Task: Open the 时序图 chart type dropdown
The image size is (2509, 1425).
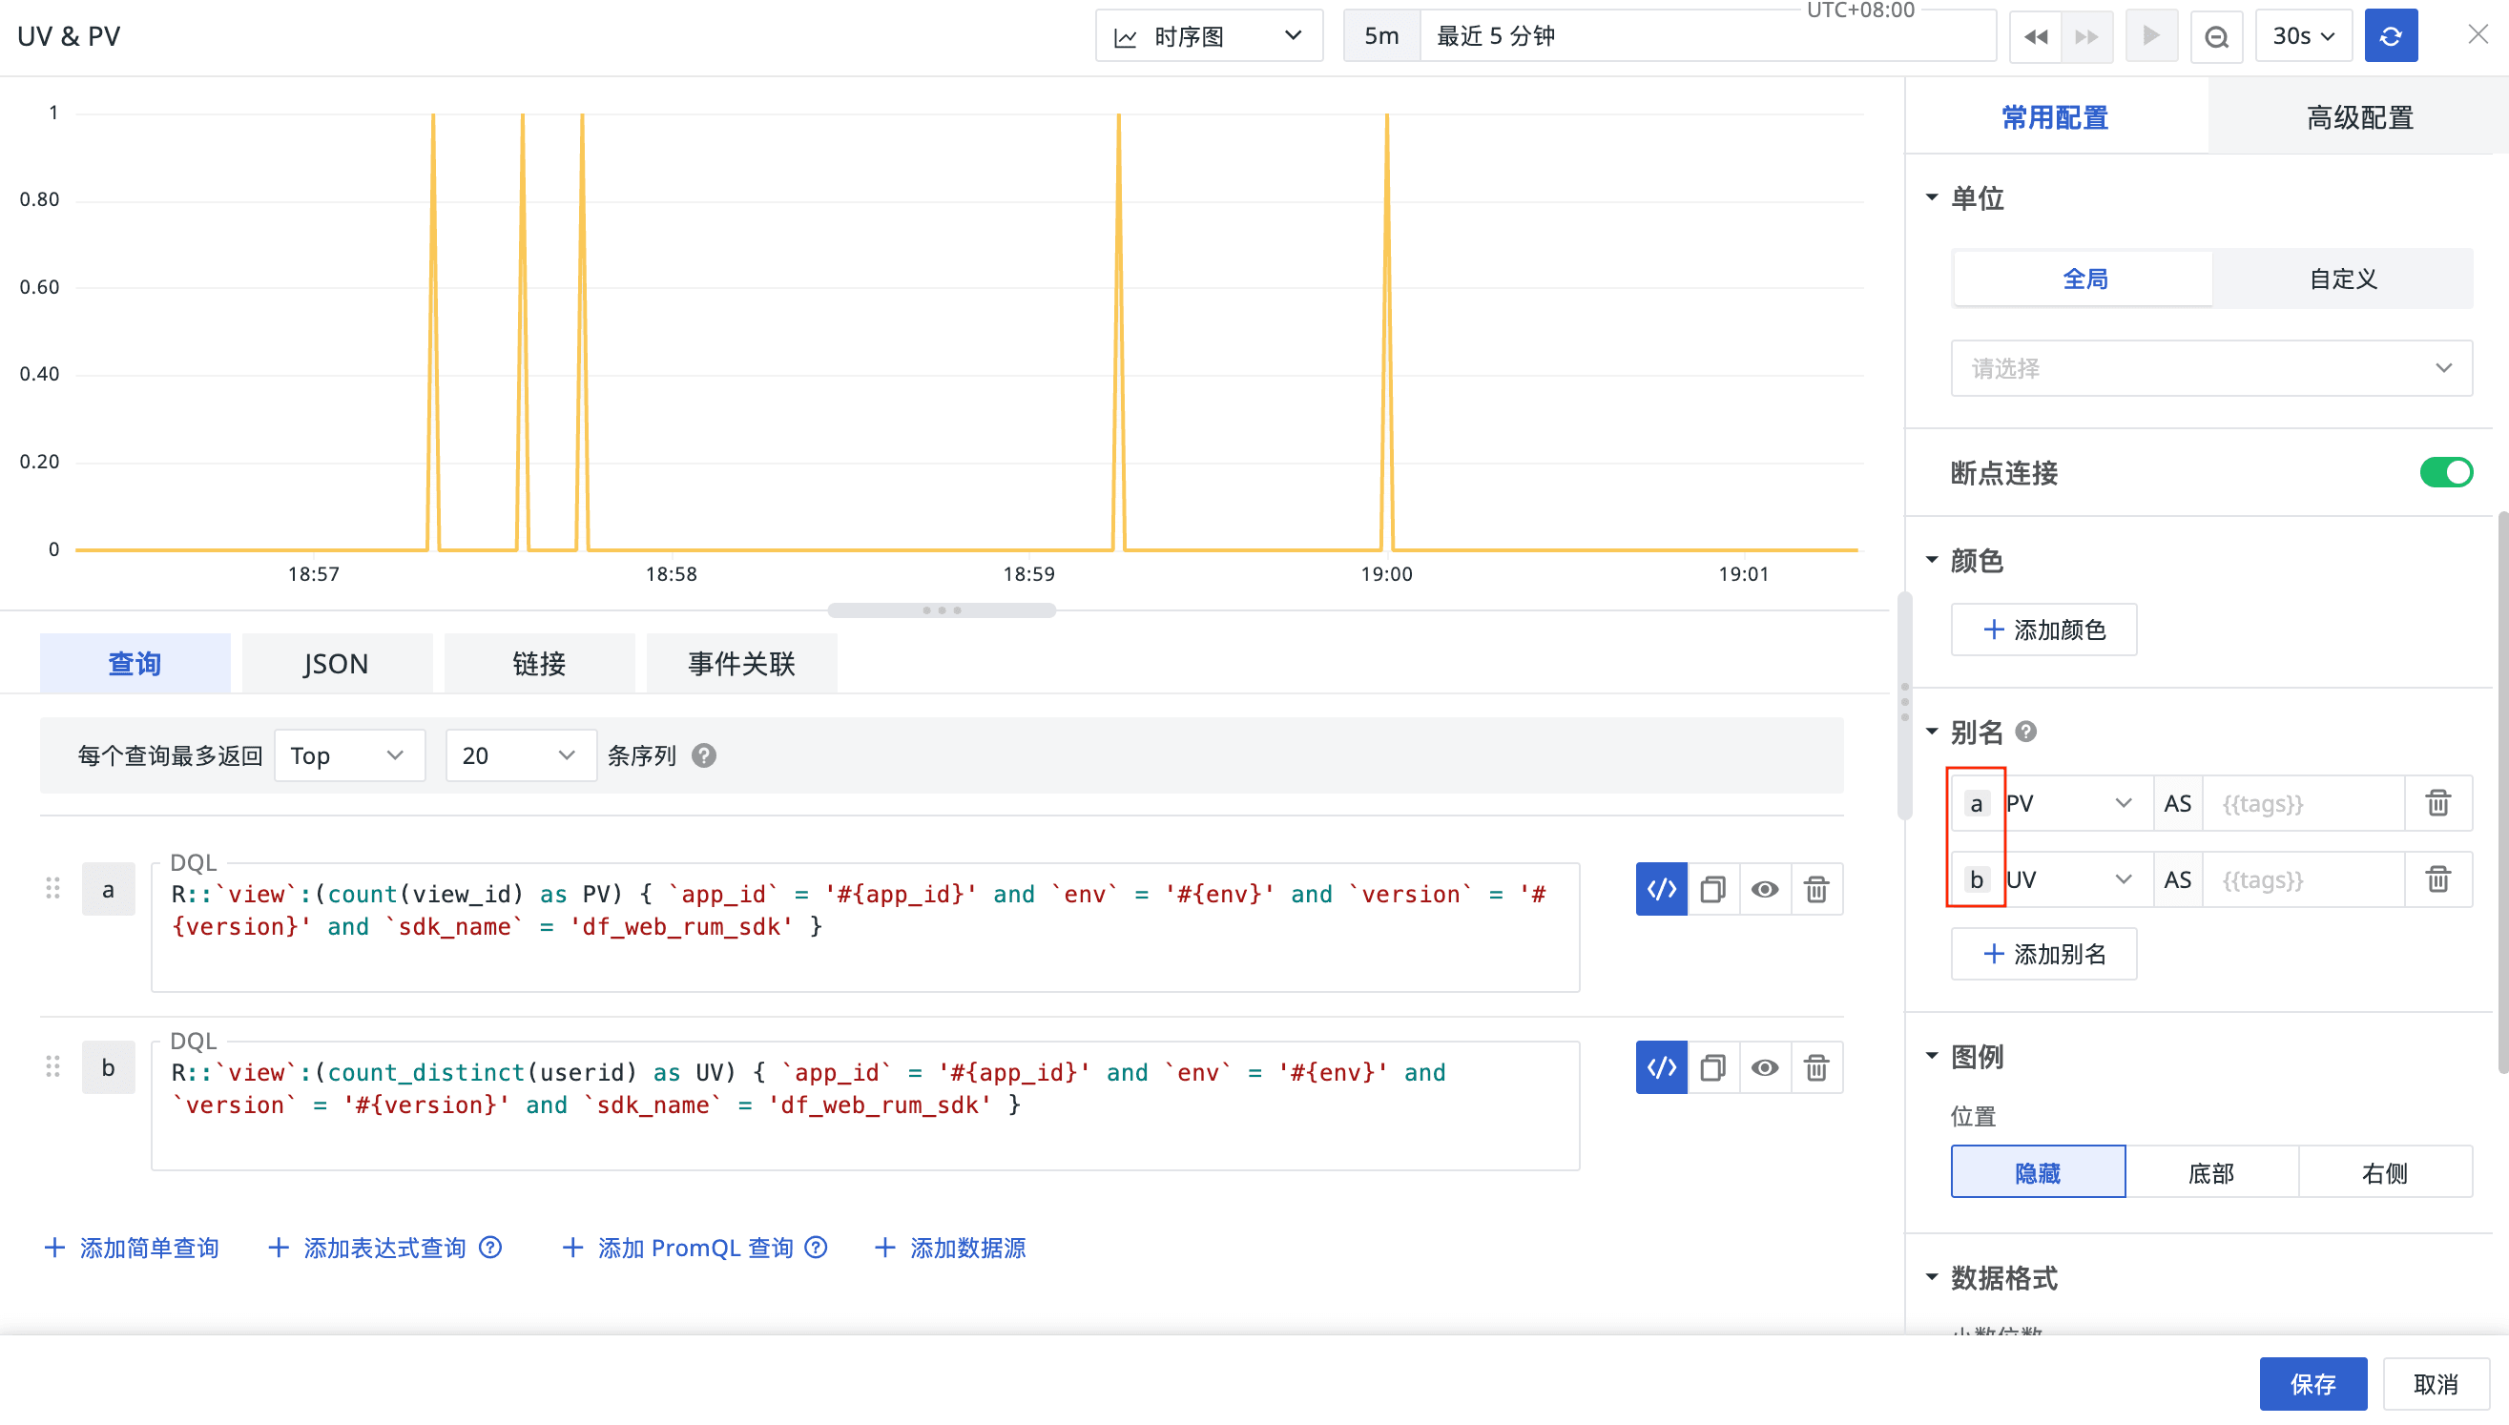Action: point(1208,36)
